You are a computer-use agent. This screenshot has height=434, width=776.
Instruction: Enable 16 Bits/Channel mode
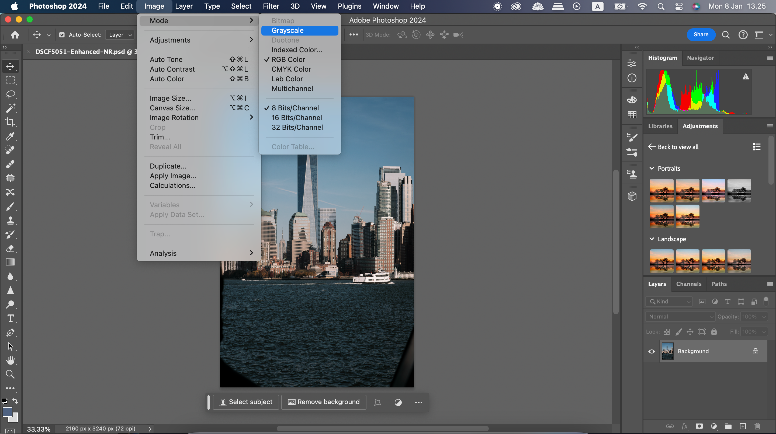[x=296, y=118]
